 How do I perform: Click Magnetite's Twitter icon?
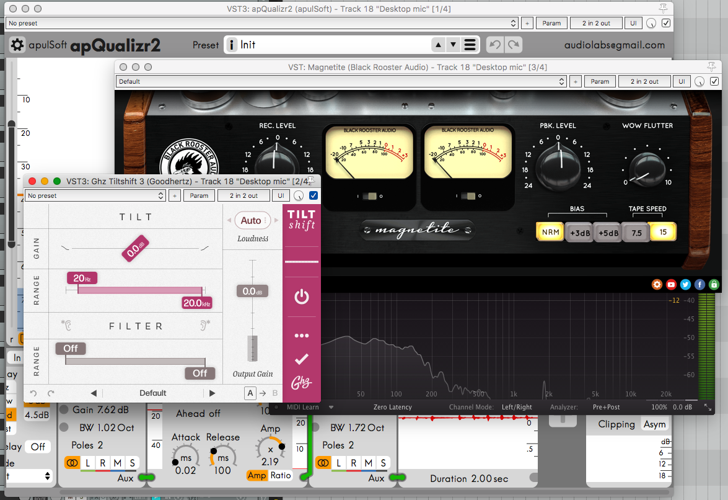(685, 285)
